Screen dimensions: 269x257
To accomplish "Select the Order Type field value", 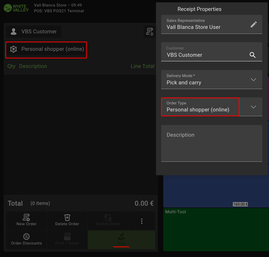I will [198, 110].
